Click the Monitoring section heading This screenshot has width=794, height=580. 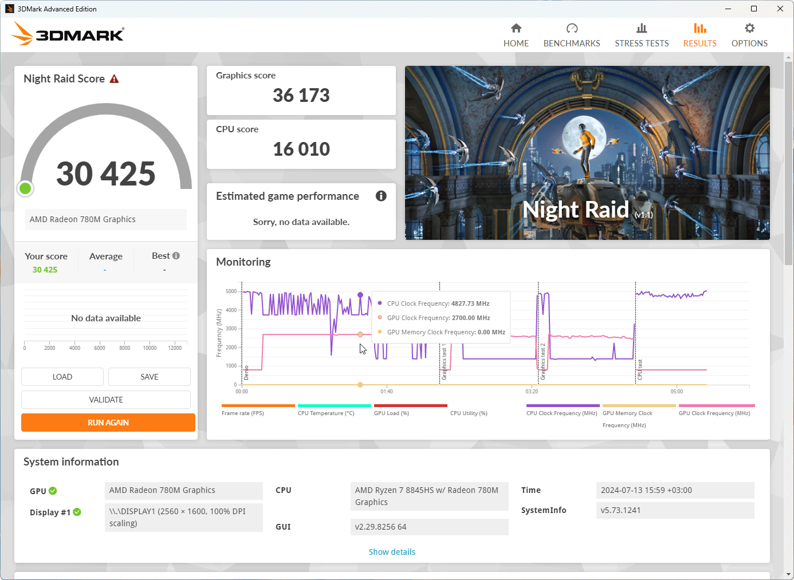243,262
